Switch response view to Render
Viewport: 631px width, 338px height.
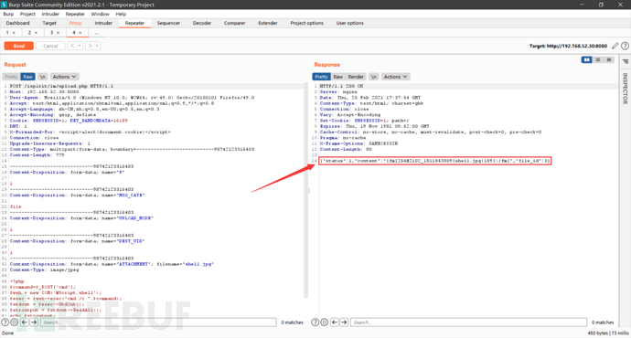[356, 77]
